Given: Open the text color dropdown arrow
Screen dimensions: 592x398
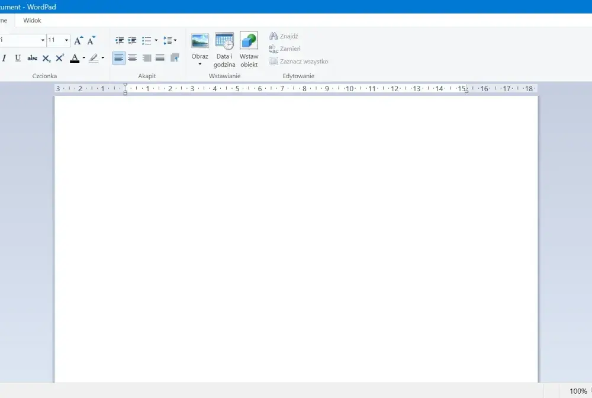Looking at the screenshot, I should click(x=84, y=58).
